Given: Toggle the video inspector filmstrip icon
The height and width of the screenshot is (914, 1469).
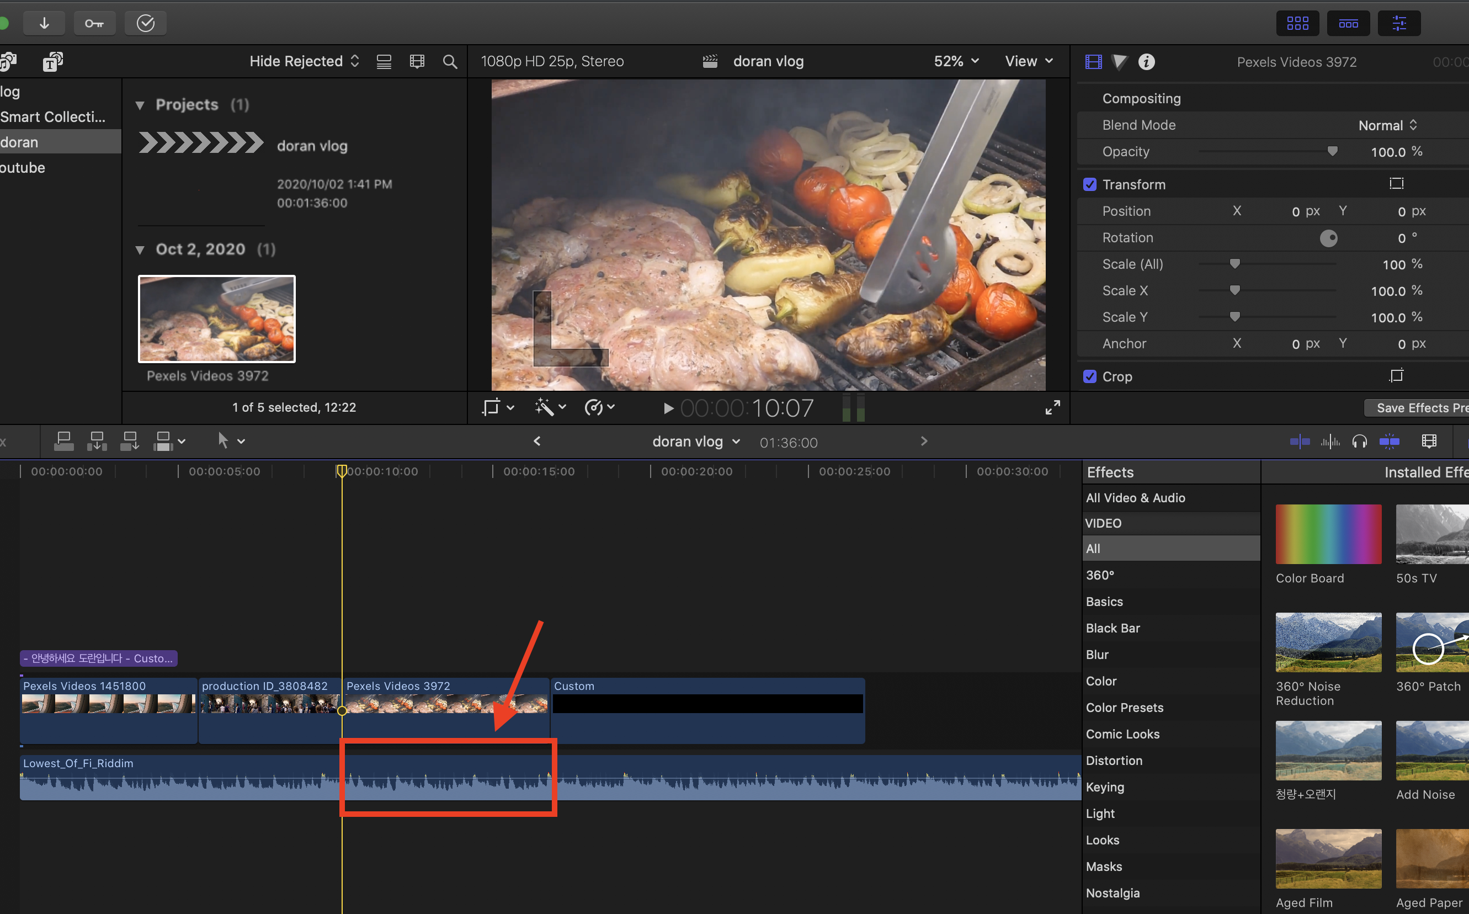Looking at the screenshot, I should pos(1093,62).
